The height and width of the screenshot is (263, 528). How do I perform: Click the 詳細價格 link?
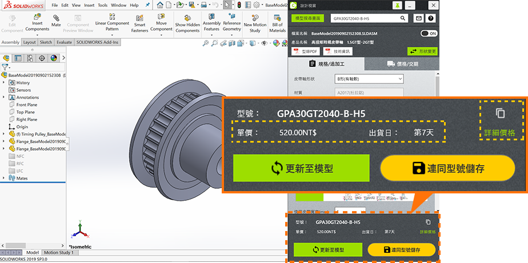(499, 133)
